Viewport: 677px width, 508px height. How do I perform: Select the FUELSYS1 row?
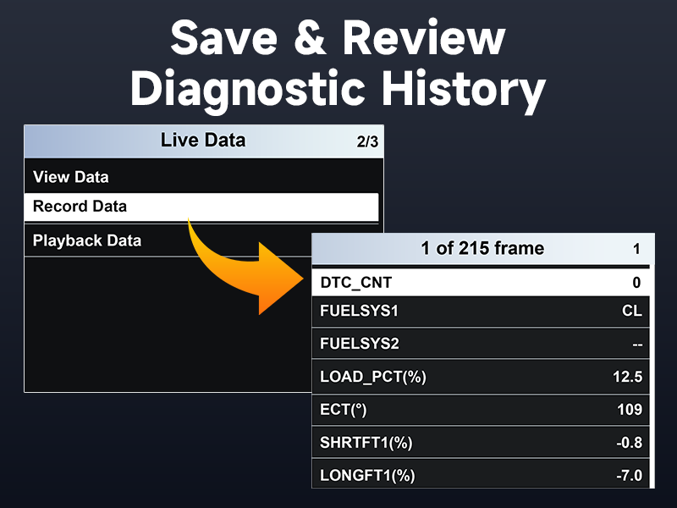coord(481,311)
